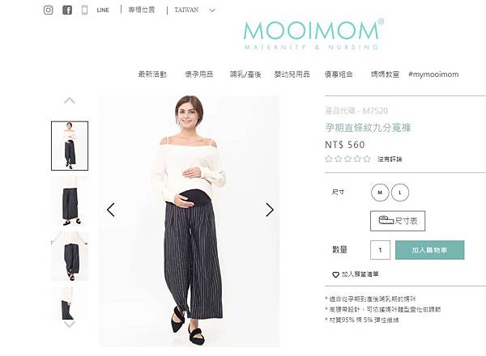Click the LINE link in header

103,10
